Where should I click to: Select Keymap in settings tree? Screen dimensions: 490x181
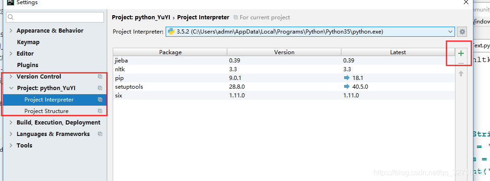[x=28, y=42]
